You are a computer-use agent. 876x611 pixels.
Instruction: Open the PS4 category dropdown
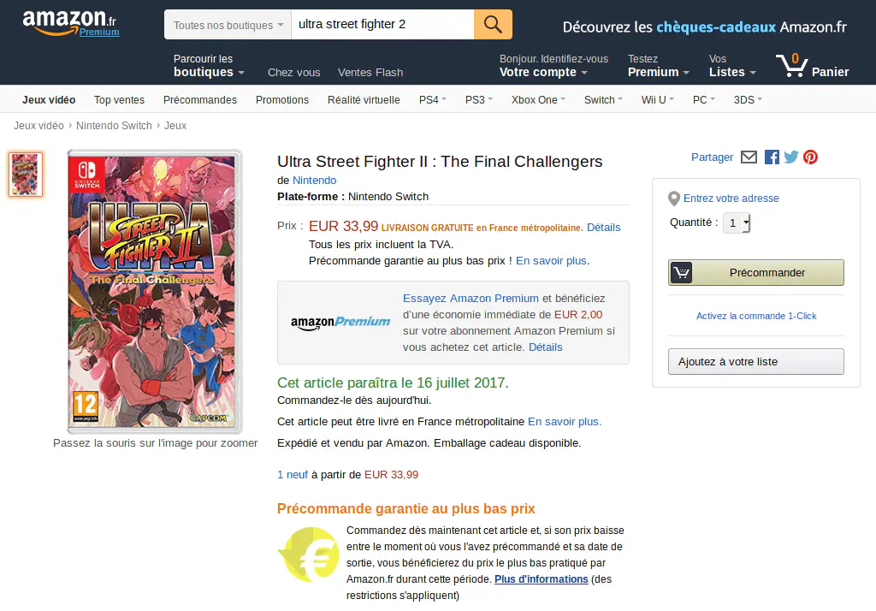click(x=432, y=100)
